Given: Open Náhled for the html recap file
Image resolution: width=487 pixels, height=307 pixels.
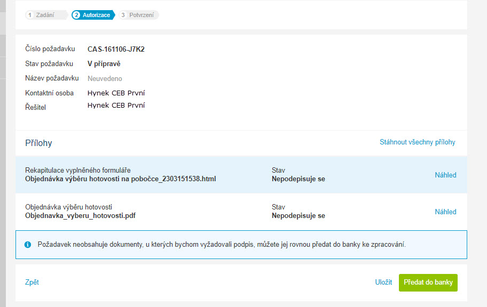Looking at the screenshot, I should pos(445,175).
